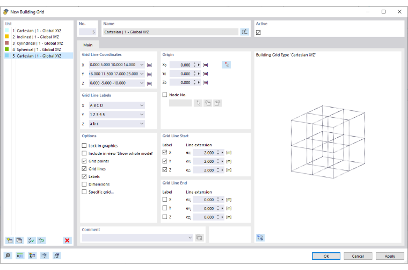Enable Include in view 'Show whole model'
Viewport: 408px width, 270px height.
point(84,153)
